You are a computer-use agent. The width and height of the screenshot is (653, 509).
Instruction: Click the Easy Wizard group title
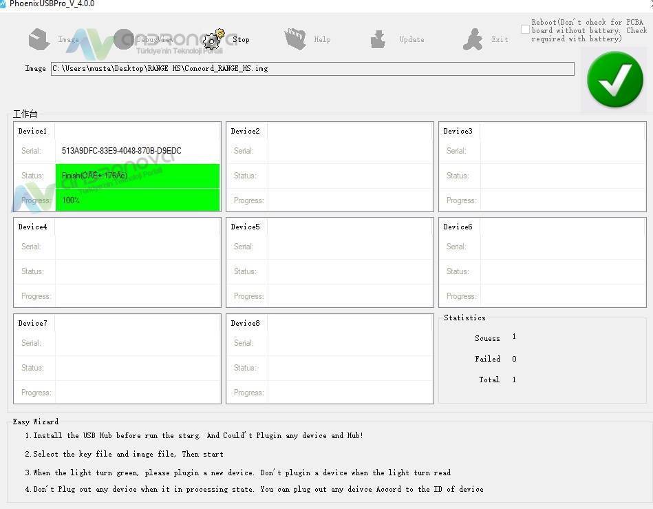tap(36, 422)
